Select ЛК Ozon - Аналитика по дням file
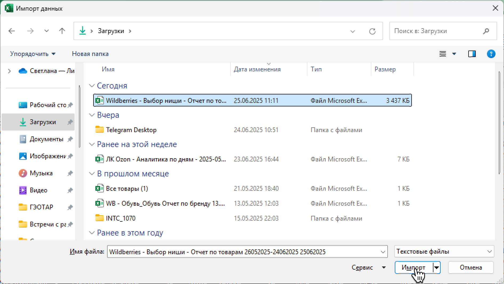 point(253,159)
